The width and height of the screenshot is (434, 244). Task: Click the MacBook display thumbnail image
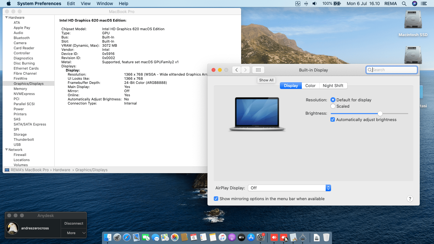click(x=257, y=114)
